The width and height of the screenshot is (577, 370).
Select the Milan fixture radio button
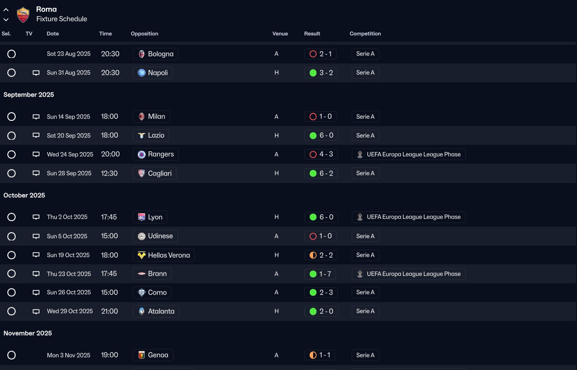[x=11, y=117]
